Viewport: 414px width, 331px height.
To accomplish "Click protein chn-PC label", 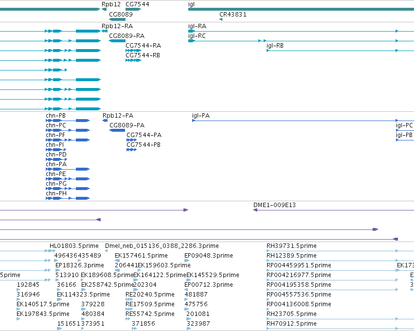I will pos(56,125).
